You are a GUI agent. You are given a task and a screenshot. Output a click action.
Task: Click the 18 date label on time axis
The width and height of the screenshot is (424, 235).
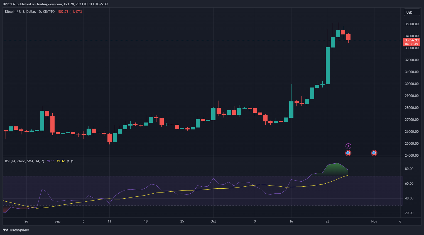pyautogui.click(x=146, y=221)
